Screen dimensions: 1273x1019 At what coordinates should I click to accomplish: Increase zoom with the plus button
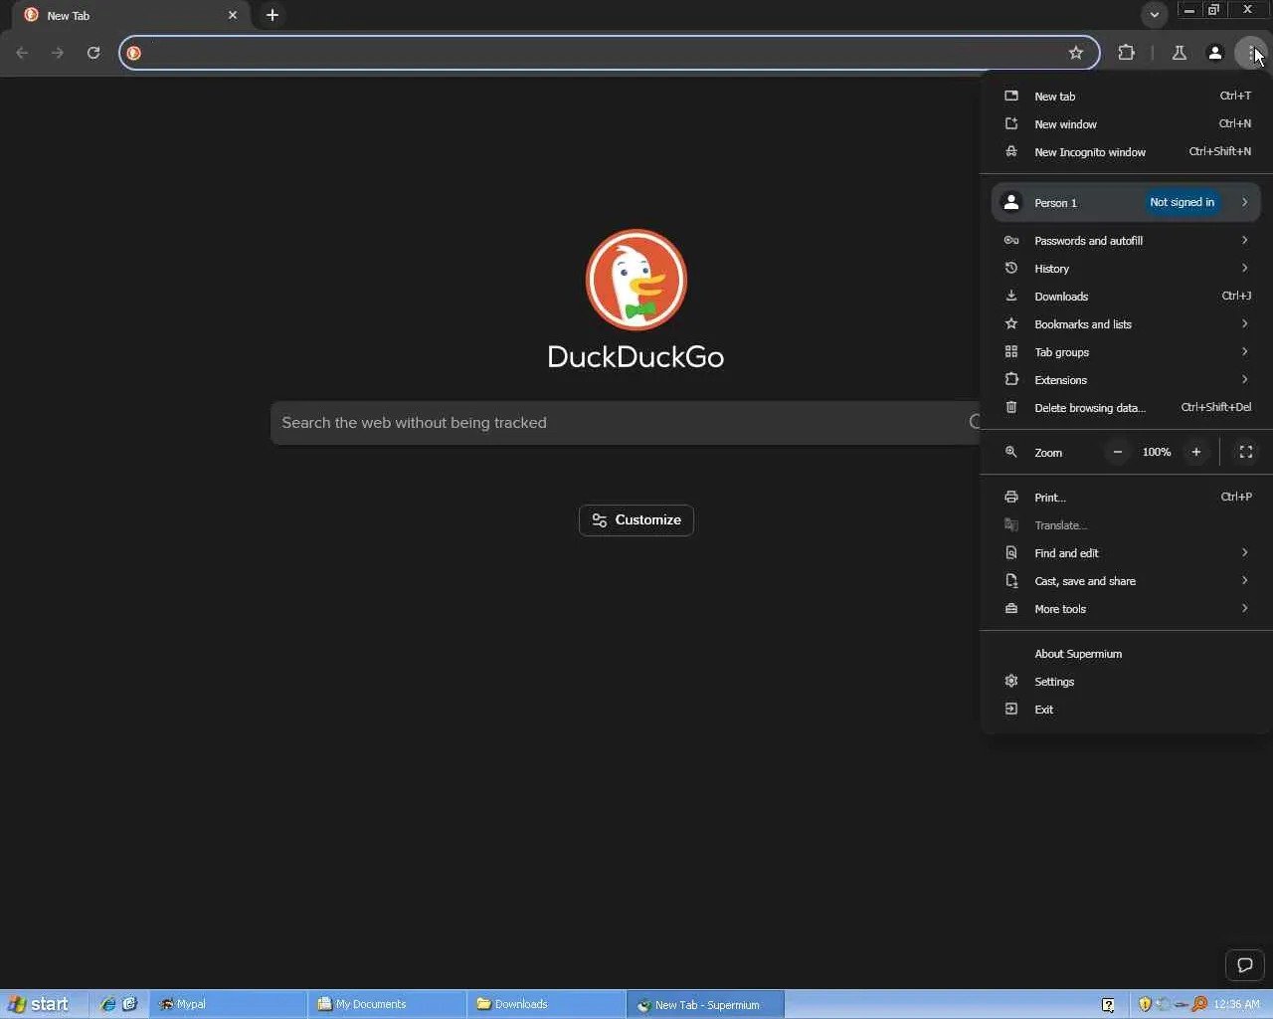(x=1196, y=453)
